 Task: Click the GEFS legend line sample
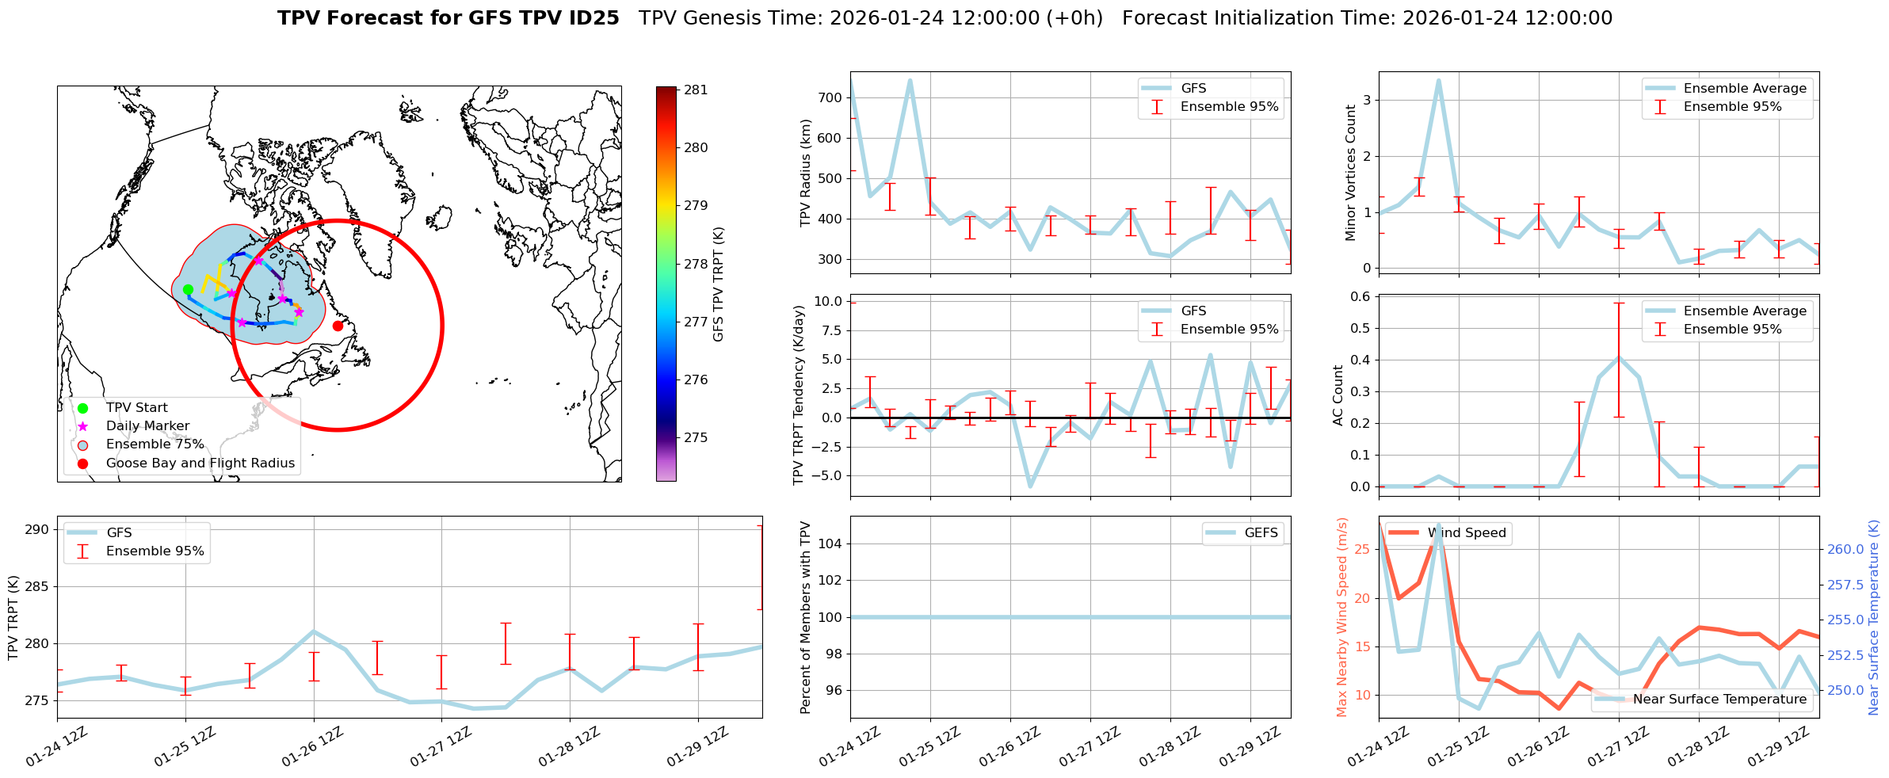(1220, 532)
